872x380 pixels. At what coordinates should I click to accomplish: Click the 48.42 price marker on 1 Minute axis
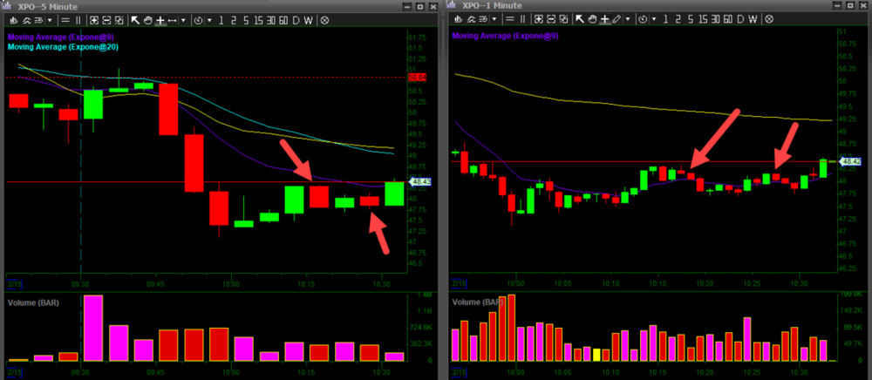click(848, 161)
